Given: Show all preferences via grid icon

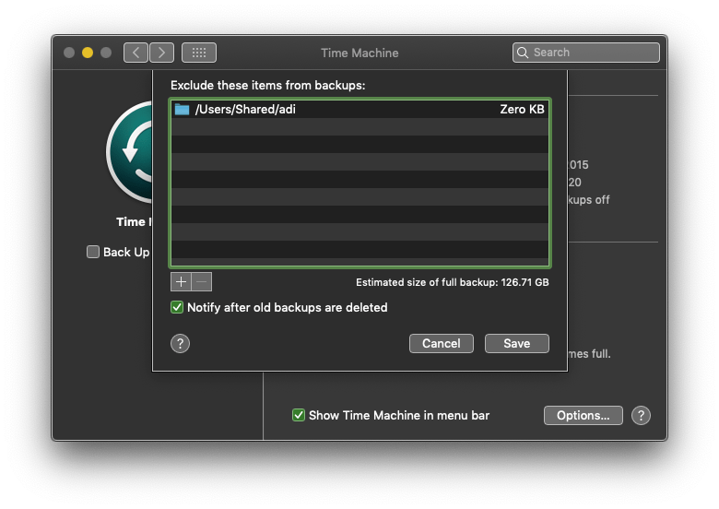Looking at the screenshot, I should click(199, 53).
